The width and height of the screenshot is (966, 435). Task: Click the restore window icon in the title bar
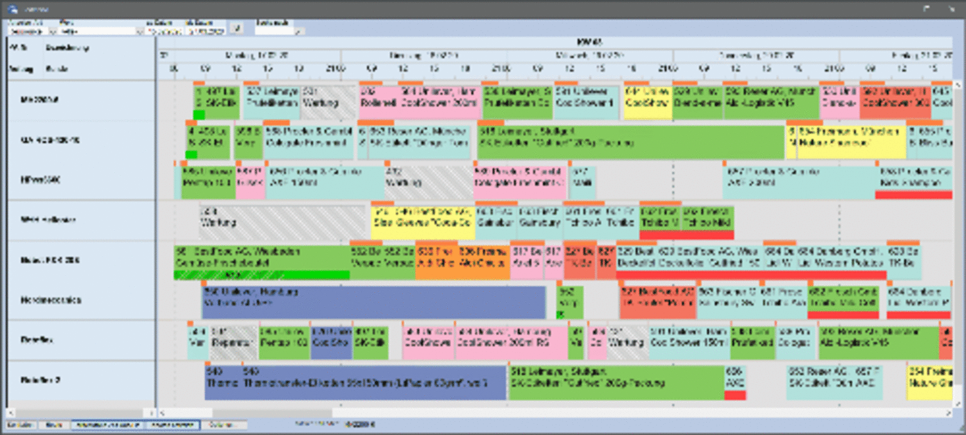pyautogui.click(x=926, y=9)
